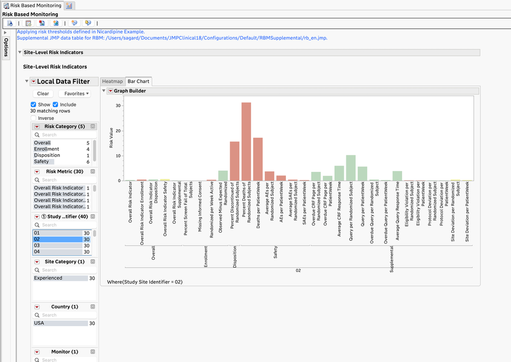Click the Clear filter button
Screen dimensions: 511x362
click(x=43, y=94)
